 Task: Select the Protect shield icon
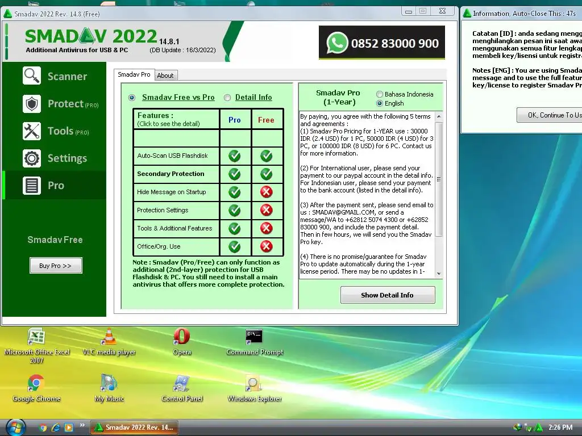point(32,103)
